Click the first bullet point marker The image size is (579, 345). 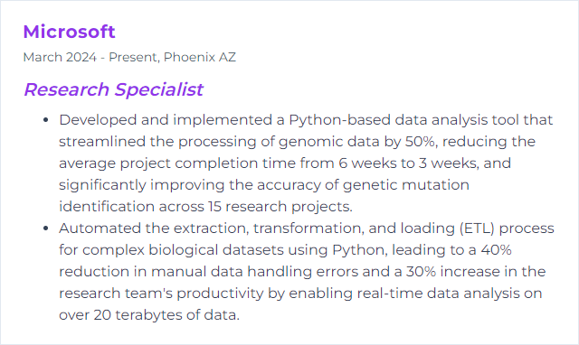click(x=46, y=120)
